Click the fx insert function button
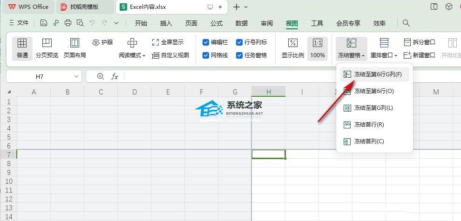The image size is (461, 221). [x=115, y=76]
